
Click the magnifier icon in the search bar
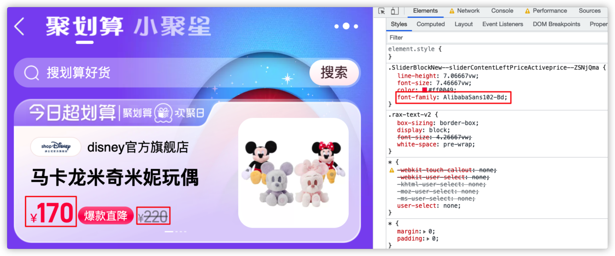click(31, 73)
